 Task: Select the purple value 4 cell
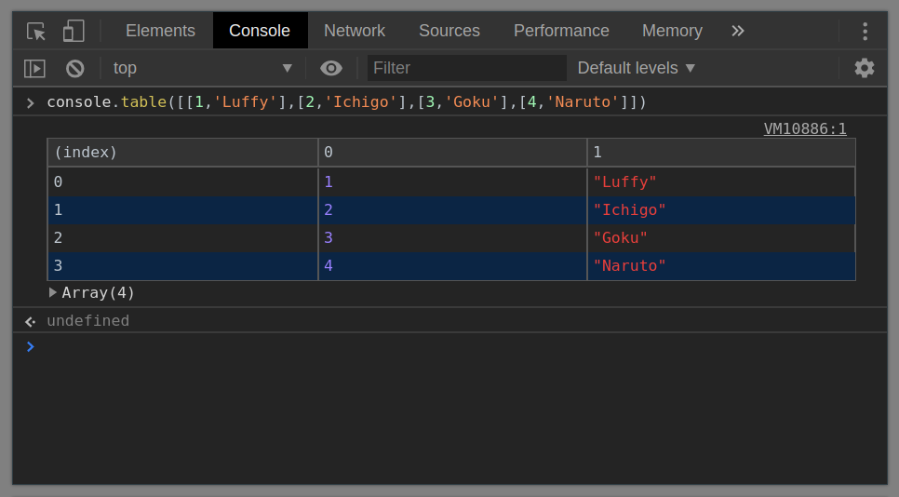(452, 266)
